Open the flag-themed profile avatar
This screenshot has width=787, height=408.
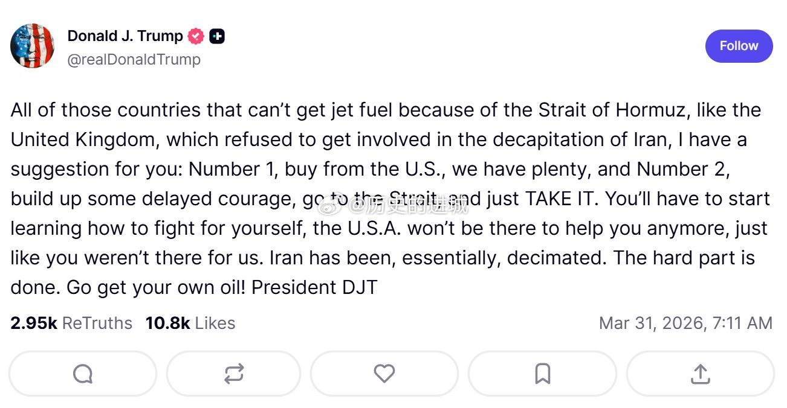pos(33,46)
